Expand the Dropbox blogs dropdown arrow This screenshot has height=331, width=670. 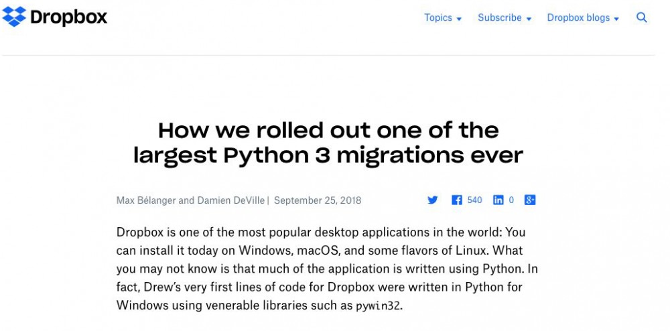(x=616, y=19)
